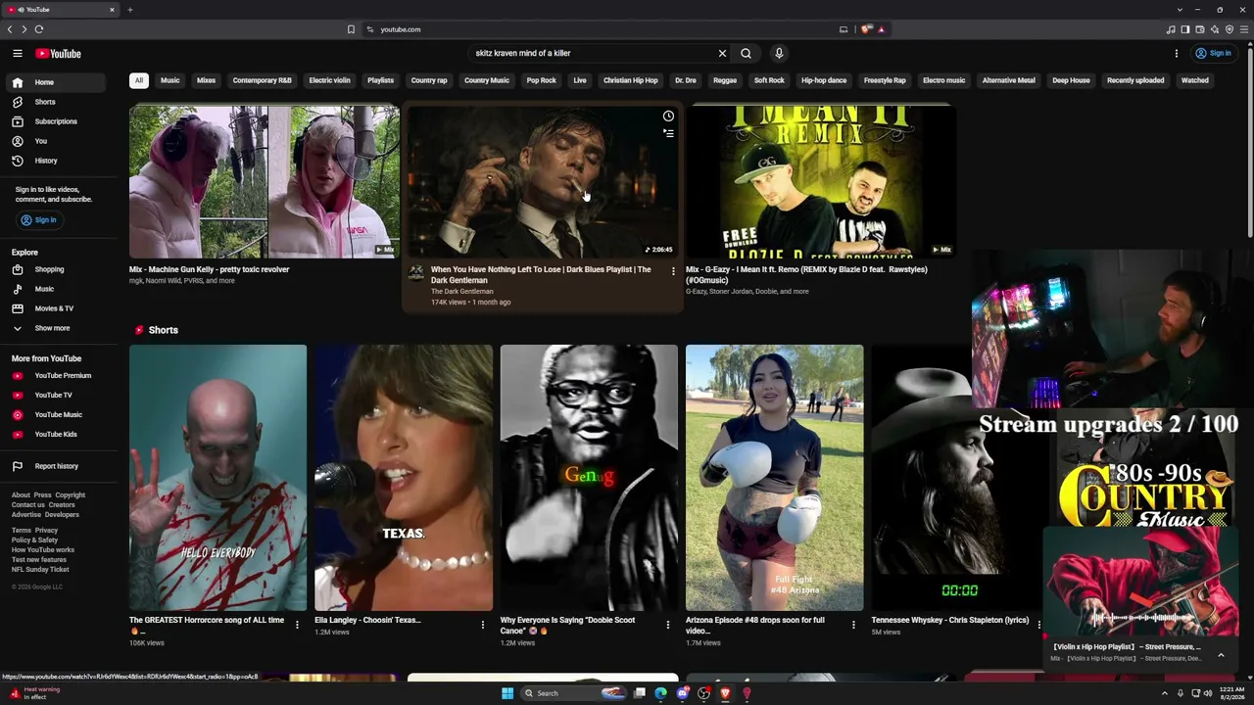The height and width of the screenshot is (705, 1254).
Task: Open options for Tennessee Whiskey short
Action: pyautogui.click(x=1038, y=625)
